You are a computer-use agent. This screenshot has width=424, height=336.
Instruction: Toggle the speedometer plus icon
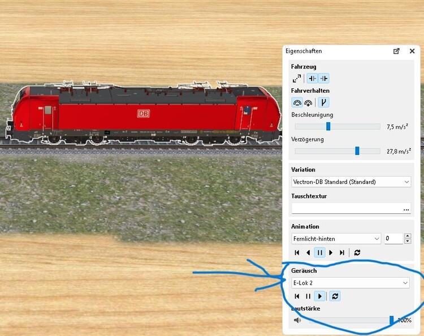(x=308, y=102)
